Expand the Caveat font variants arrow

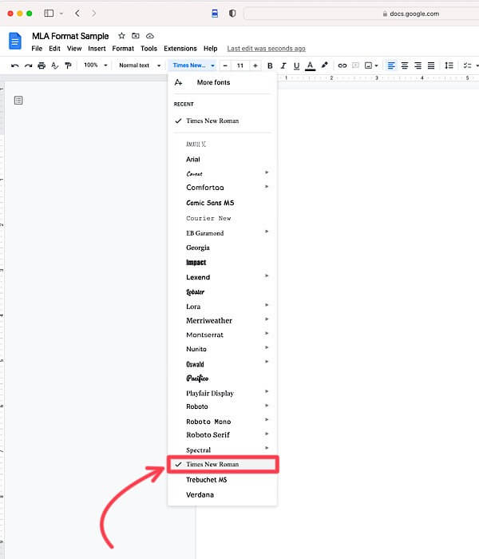[267, 172]
